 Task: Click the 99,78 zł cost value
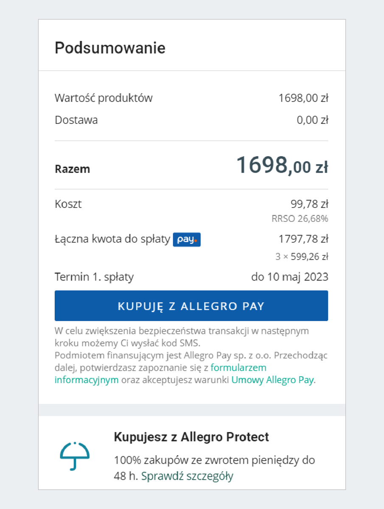click(309, 204)
